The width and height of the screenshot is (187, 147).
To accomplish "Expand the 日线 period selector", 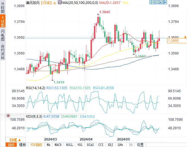I will (15, 140).
